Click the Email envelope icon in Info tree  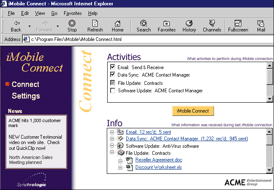(120, 132)
